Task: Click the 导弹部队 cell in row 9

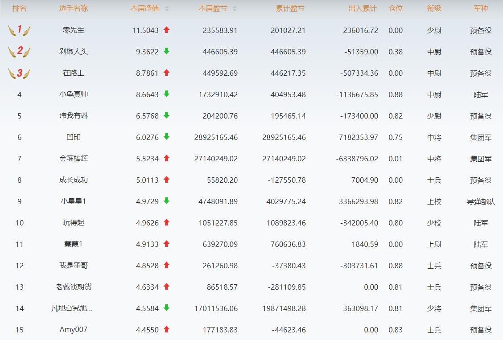Action: 481,201
